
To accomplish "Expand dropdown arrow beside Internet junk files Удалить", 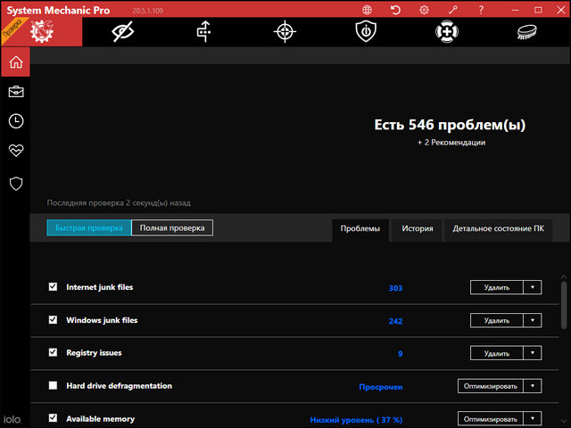I will [533, 287].
